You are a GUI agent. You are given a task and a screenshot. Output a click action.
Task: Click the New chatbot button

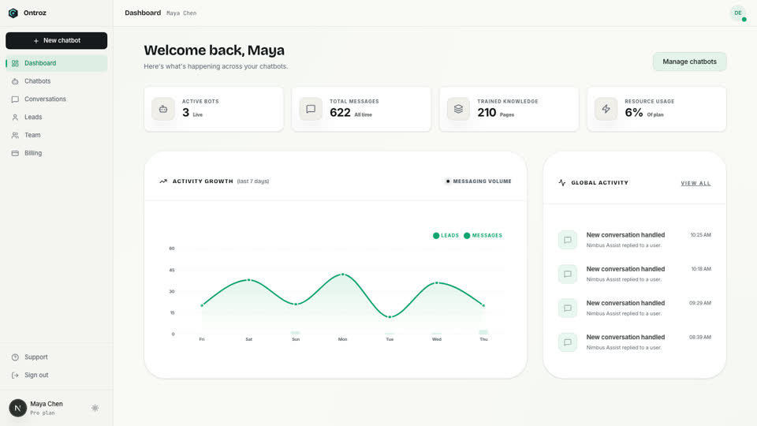coord(57,40)
